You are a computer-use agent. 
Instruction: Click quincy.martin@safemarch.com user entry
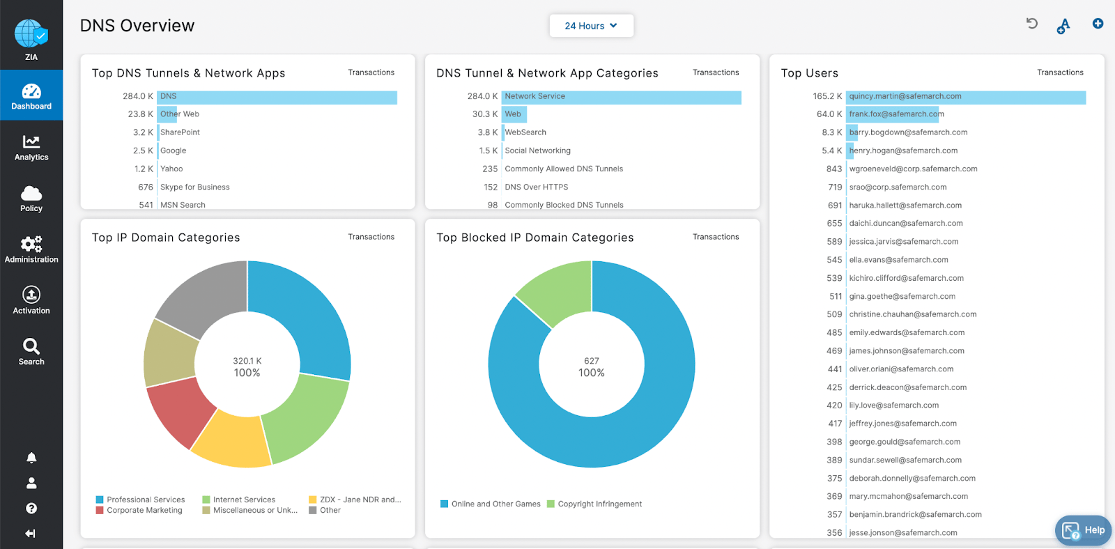(x=905, y=96)
